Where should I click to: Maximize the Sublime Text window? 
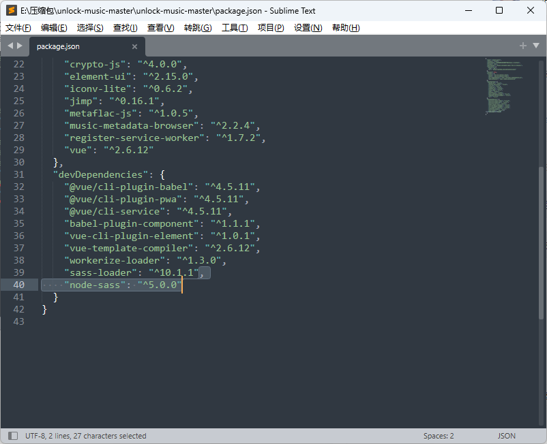(x=499, y=10)
